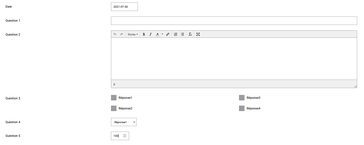This screenshot has height=145, width=364.
Task: Click the Question 5 number stepper arrows
Action: 125,136
